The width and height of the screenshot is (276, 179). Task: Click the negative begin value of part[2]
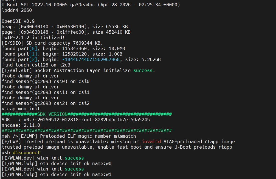[x=91, y=60]
